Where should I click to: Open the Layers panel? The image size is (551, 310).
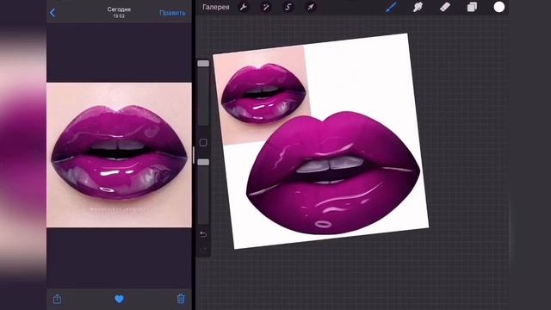point(472,7)
